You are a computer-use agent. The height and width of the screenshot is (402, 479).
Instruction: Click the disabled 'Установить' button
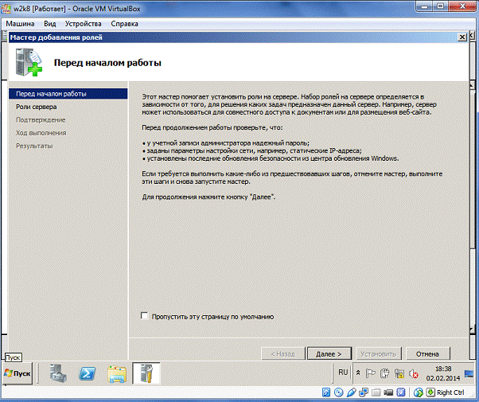379,354
